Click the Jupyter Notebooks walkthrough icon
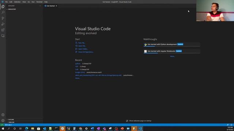The width and height of the screenshot is (234, 131). click(x=146, y=51)
